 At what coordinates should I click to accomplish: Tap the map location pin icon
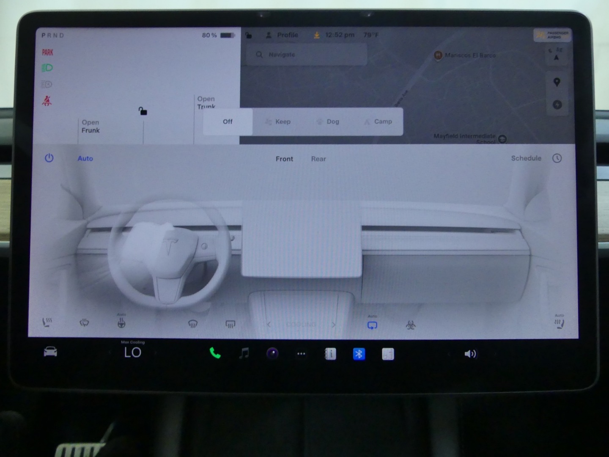tap(557, 82)
